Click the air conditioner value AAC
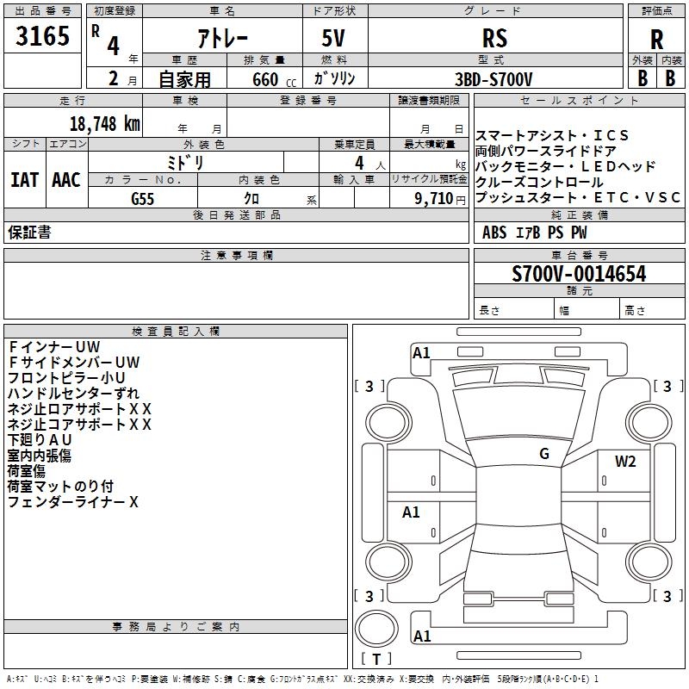 pyautogui.click(x=66, y=180)
